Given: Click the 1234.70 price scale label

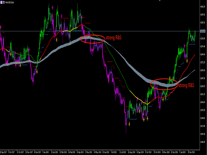Looking at the screenshot, I should (203, 86).
